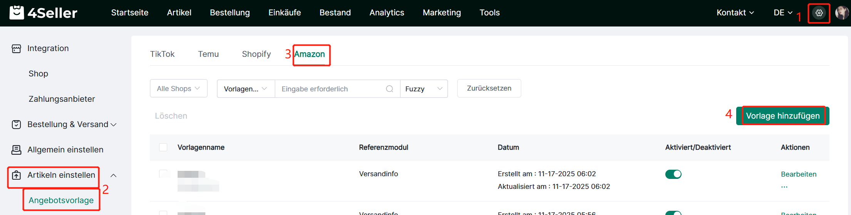Open the DE language selector
Viewport: 851px width, 215px height.
783,13
